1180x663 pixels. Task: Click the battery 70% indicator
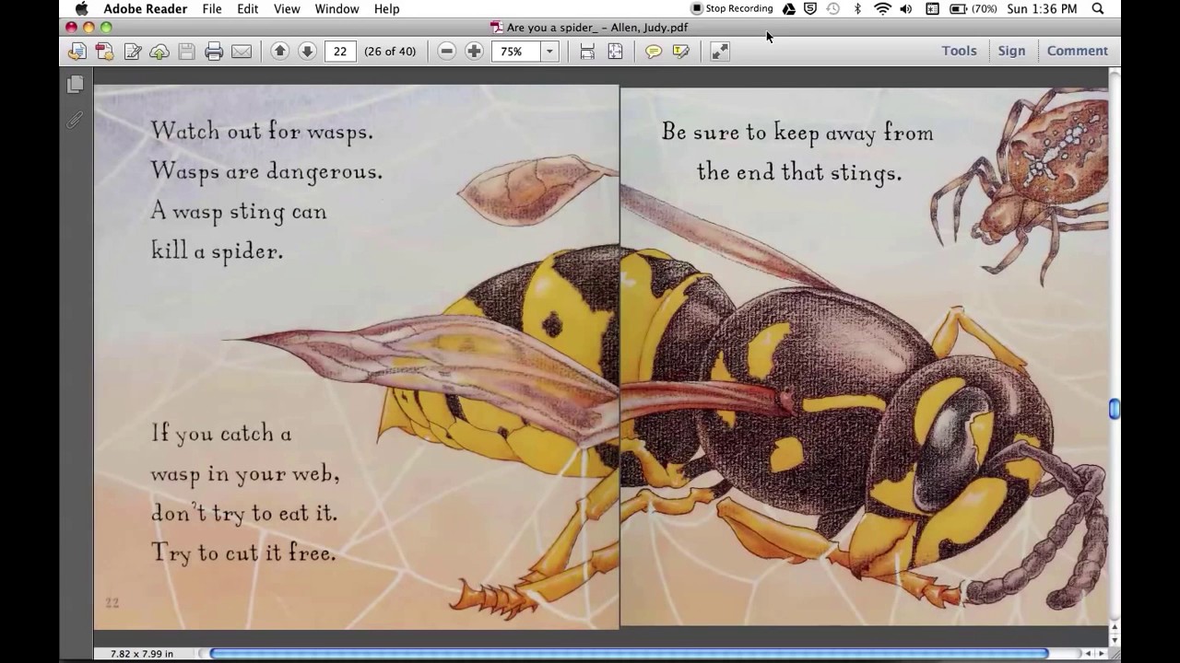(973, 8)
